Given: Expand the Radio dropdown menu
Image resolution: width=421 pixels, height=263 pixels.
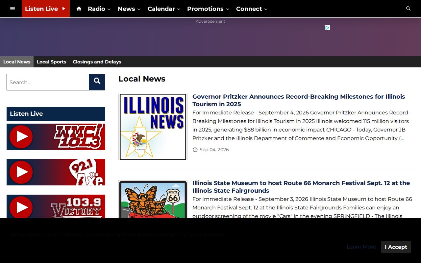Looking at the screenshot, I should point(99,9).
